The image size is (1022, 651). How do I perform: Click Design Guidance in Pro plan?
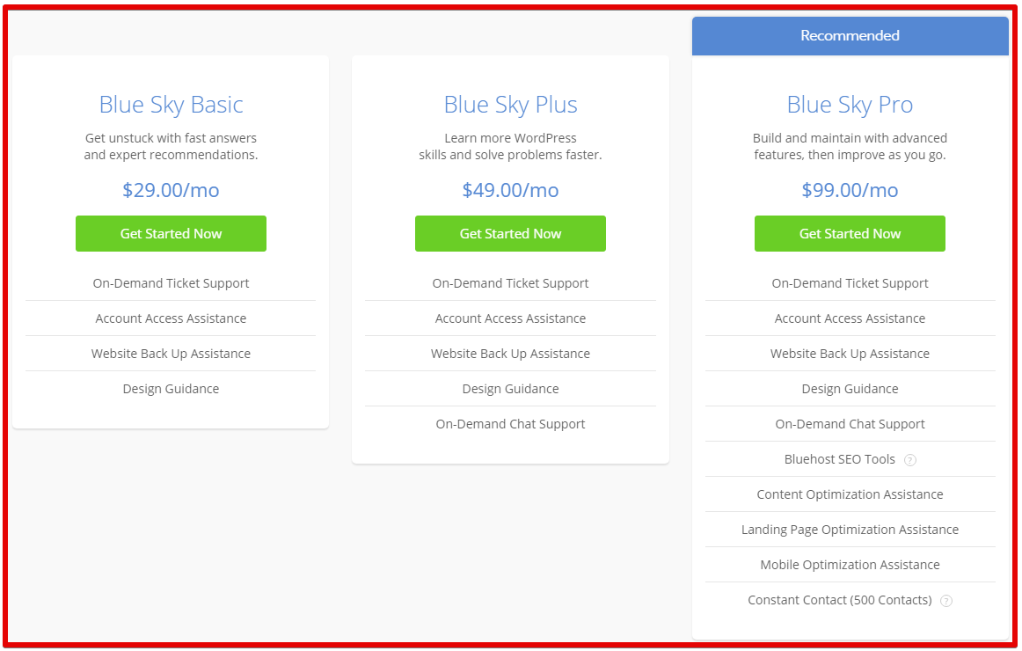(x=850, y=389)
